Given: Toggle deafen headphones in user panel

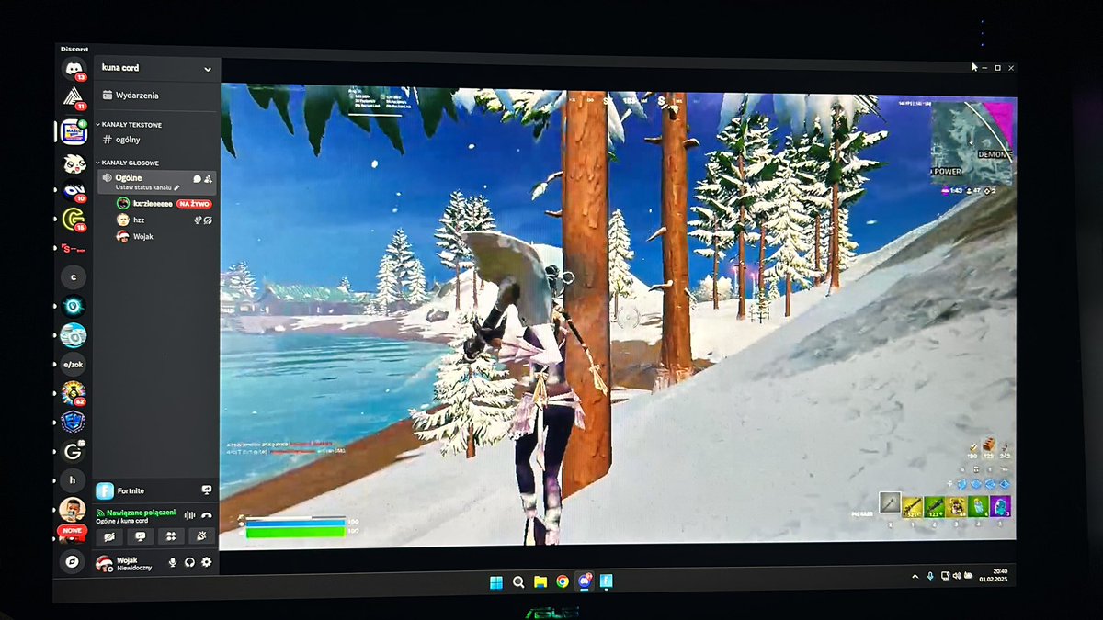Looking at the screenshot, I should pos(189,562).
